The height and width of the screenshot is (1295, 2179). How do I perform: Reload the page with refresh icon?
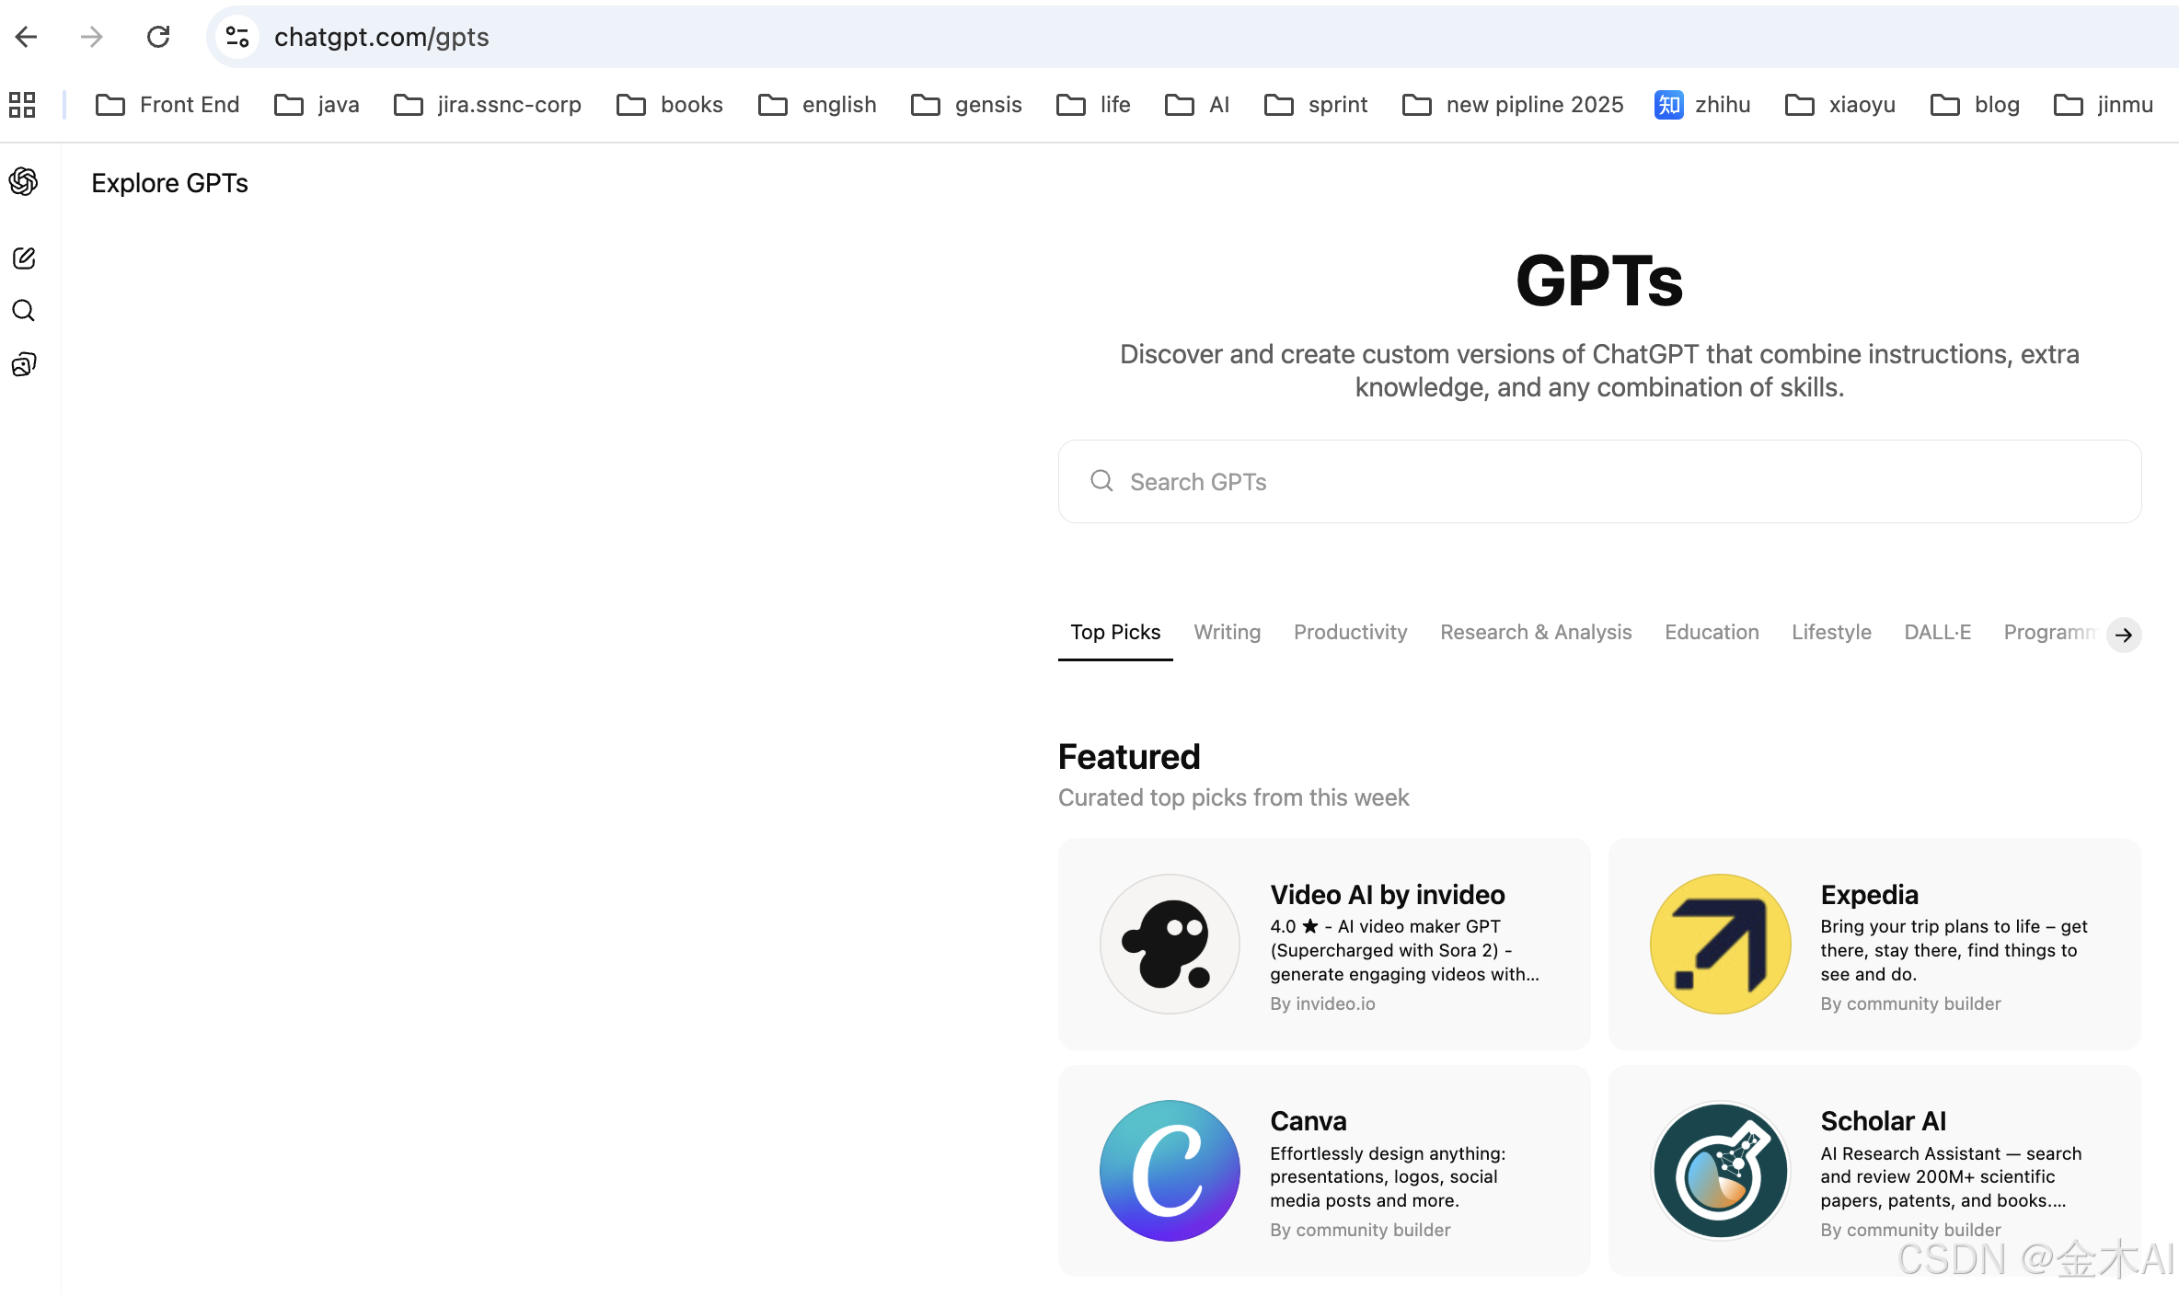pyautogui.click(x=158, y=37)
